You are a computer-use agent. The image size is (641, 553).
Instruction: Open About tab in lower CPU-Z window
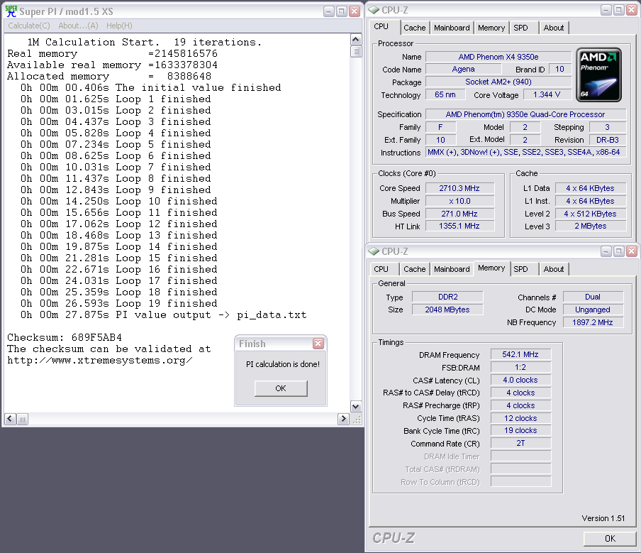(554, 269)
